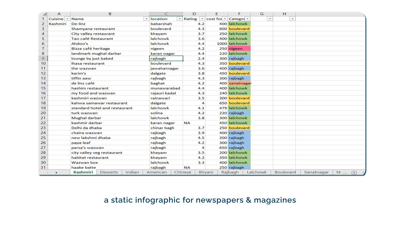403x227 pixels.
Task: Select row 22 header
Action: tap(43, 123)
